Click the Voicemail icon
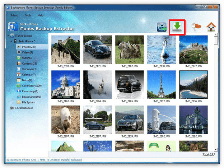 (19, 69)
